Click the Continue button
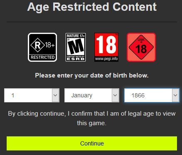This screenshot has height=155, width=182. [x=92, y=143]
